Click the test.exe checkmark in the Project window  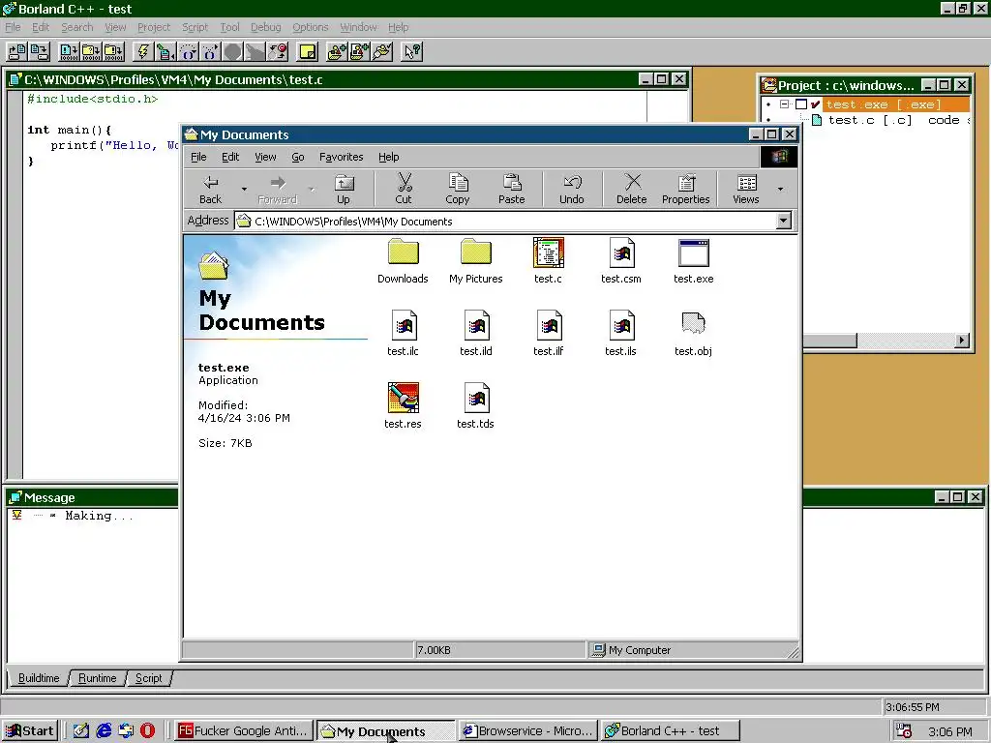pos(815,104)
